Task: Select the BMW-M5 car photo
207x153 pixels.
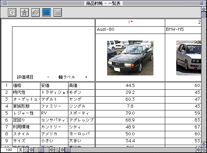Action: [x=189, y=58]
